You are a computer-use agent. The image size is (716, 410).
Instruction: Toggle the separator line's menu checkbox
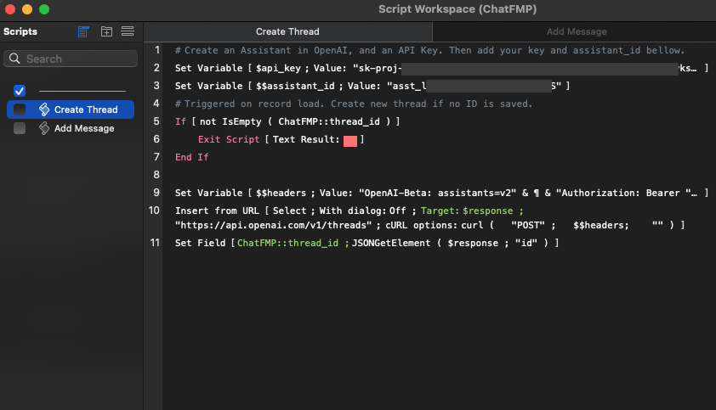20,91
